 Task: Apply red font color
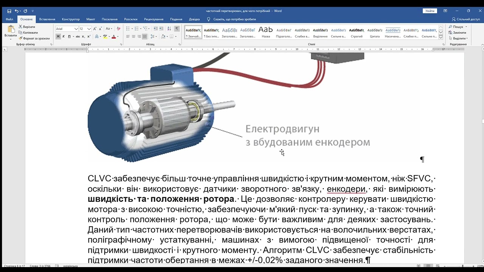pyautogui.click(x=113, y=37)
